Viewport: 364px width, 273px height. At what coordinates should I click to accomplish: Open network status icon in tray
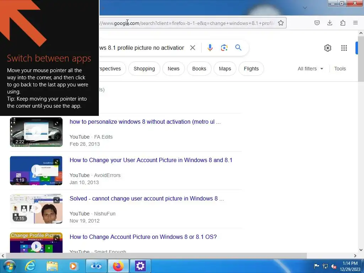pos(325,266)
